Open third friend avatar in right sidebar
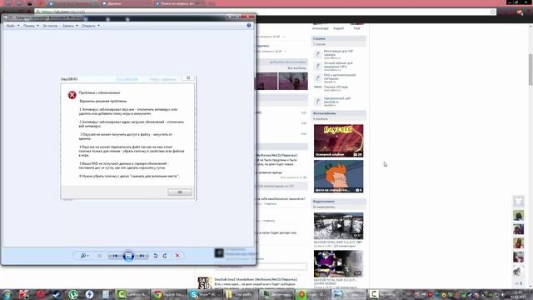533x300 pixels. (x=518, y=243)
